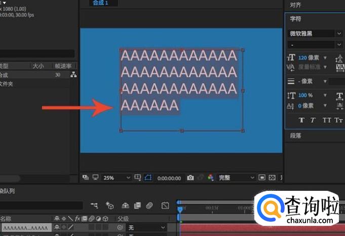Click the primary viewer monitor icon

point(95,178)
